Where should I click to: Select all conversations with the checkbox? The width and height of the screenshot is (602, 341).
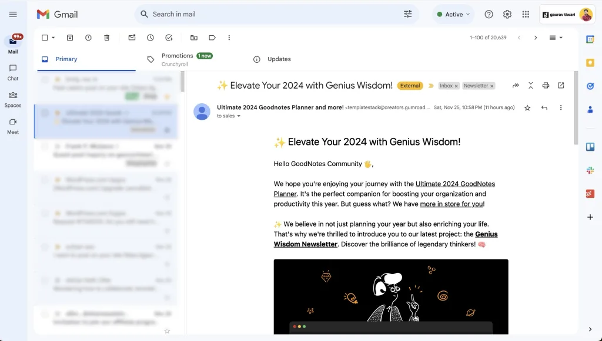tap(46, 37)
